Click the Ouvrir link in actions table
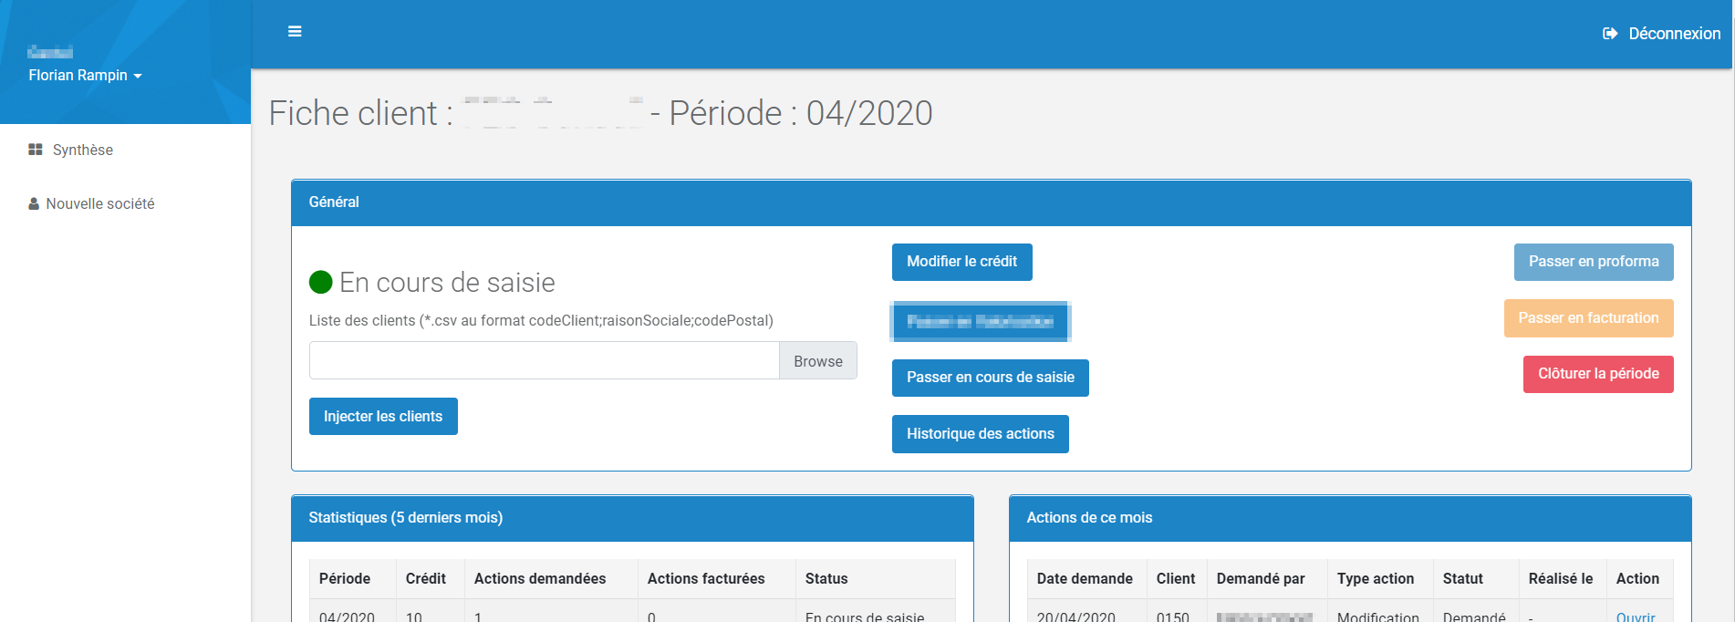 [x=1635, y=617]
